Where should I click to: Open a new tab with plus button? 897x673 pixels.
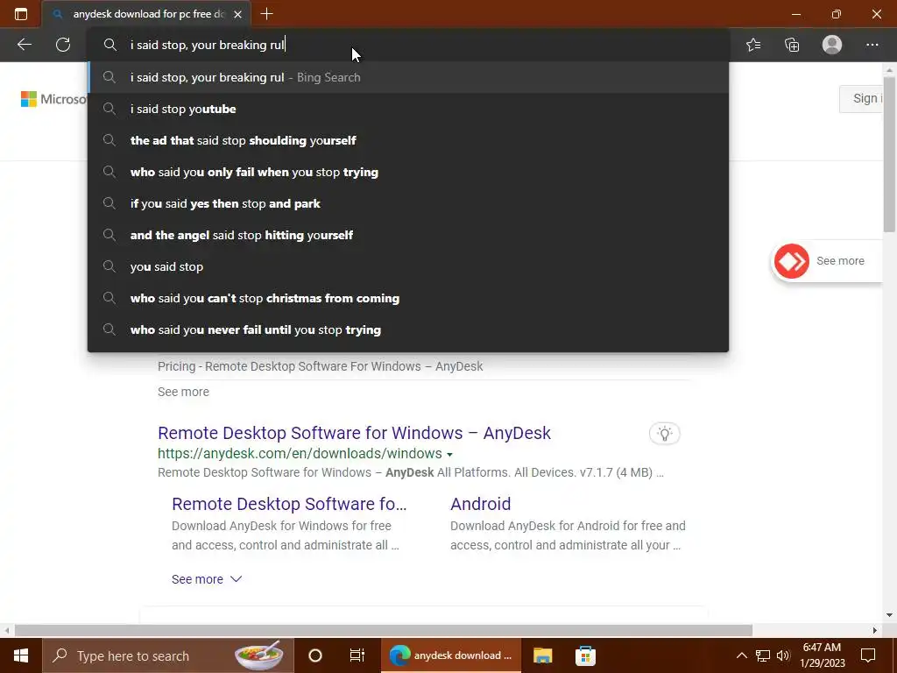click(x=266, y=14)
